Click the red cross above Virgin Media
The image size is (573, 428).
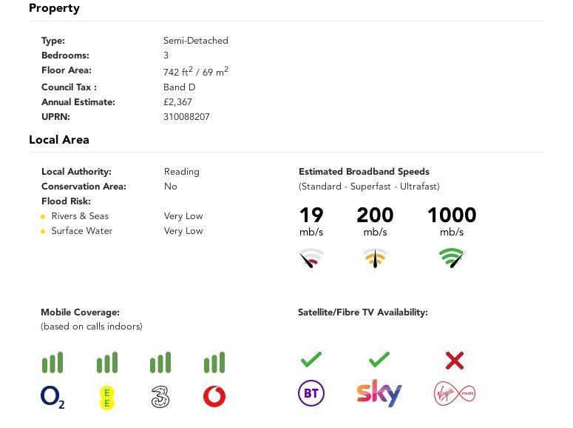(x=455, y=361)
